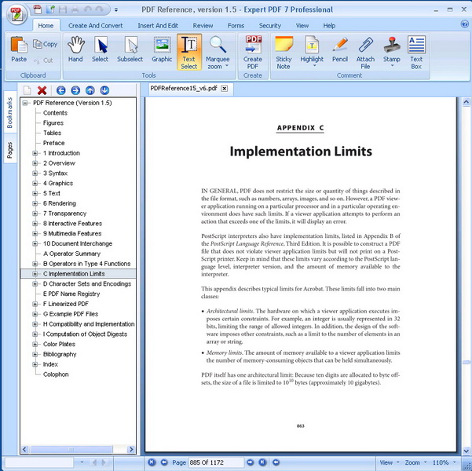472x471 pixels.
Task: Open the Preface bookmark
Action: click(54, 143)
